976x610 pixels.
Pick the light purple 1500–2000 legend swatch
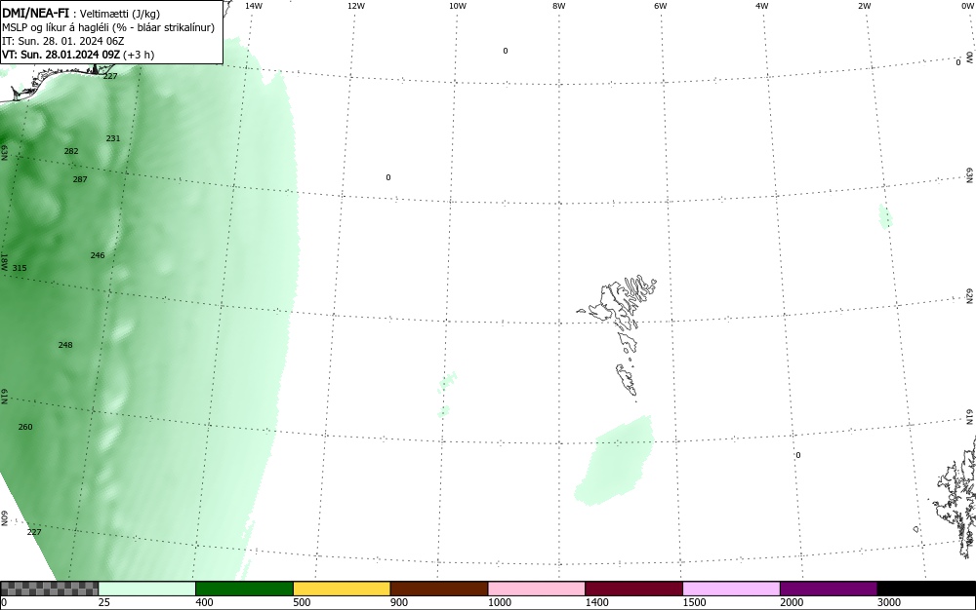click(731, 589)
